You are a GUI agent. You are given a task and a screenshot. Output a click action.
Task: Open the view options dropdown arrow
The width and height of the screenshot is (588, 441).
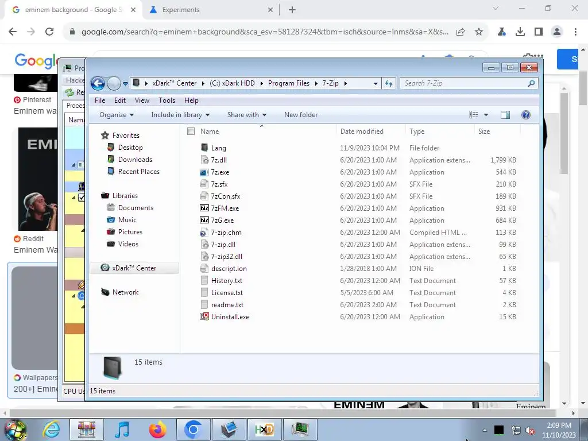[x=486, y=115]
